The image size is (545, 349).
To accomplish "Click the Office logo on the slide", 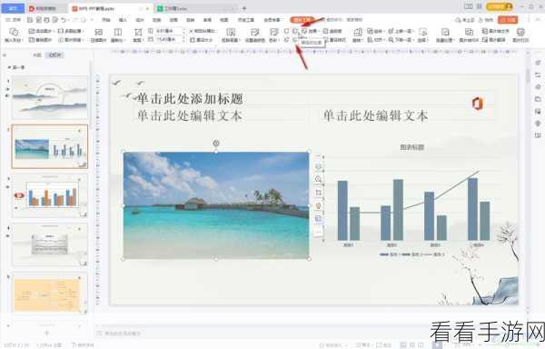I will point(477,104).
